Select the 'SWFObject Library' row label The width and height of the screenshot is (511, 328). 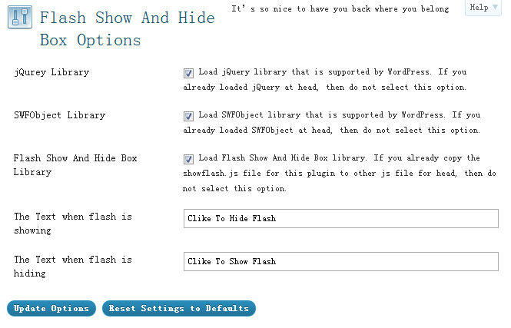pos(60,115)
